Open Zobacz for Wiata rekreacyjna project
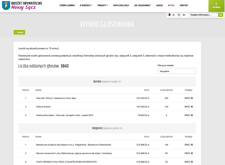The height and width of the screenshot is (165, 225). (188, 162)
